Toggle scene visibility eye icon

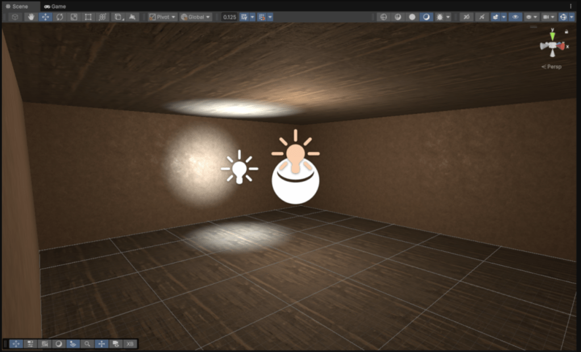click(x=516, y=17)
